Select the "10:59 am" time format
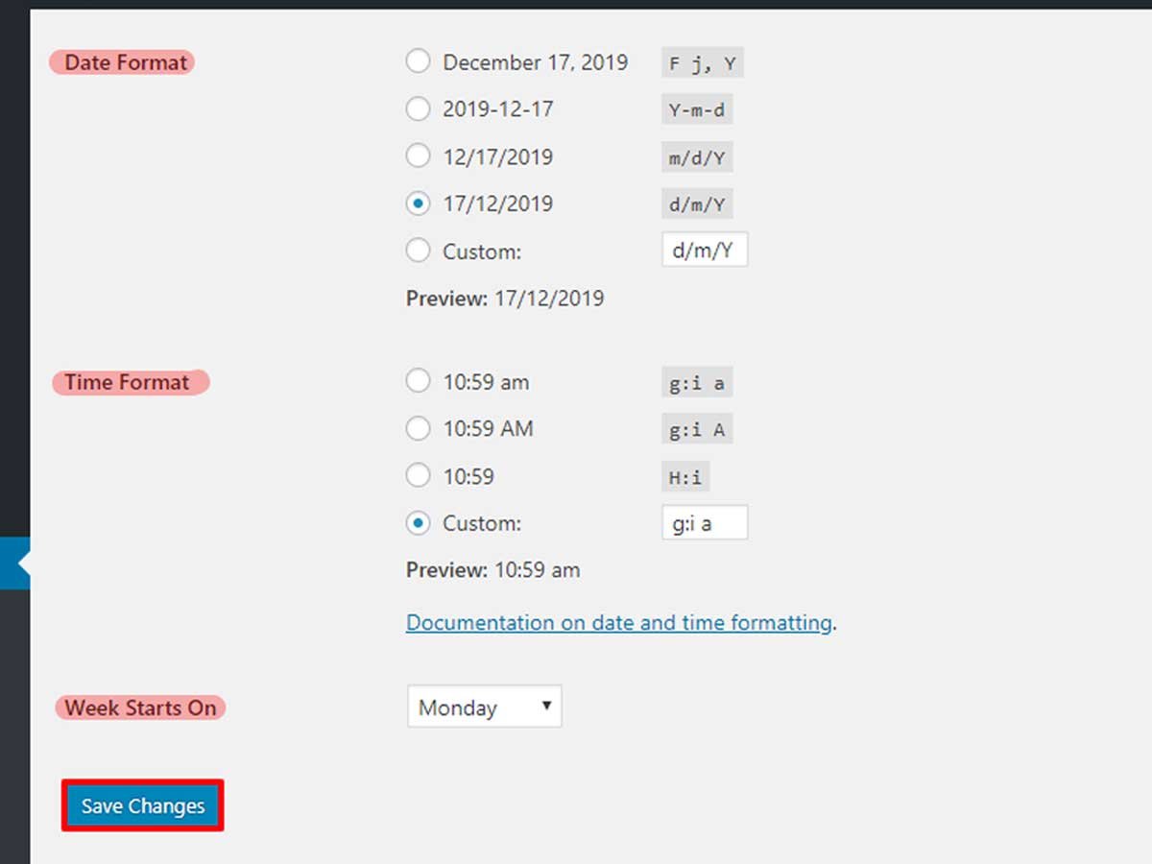Screen dimensions: 1152x864 pos(418,380)
